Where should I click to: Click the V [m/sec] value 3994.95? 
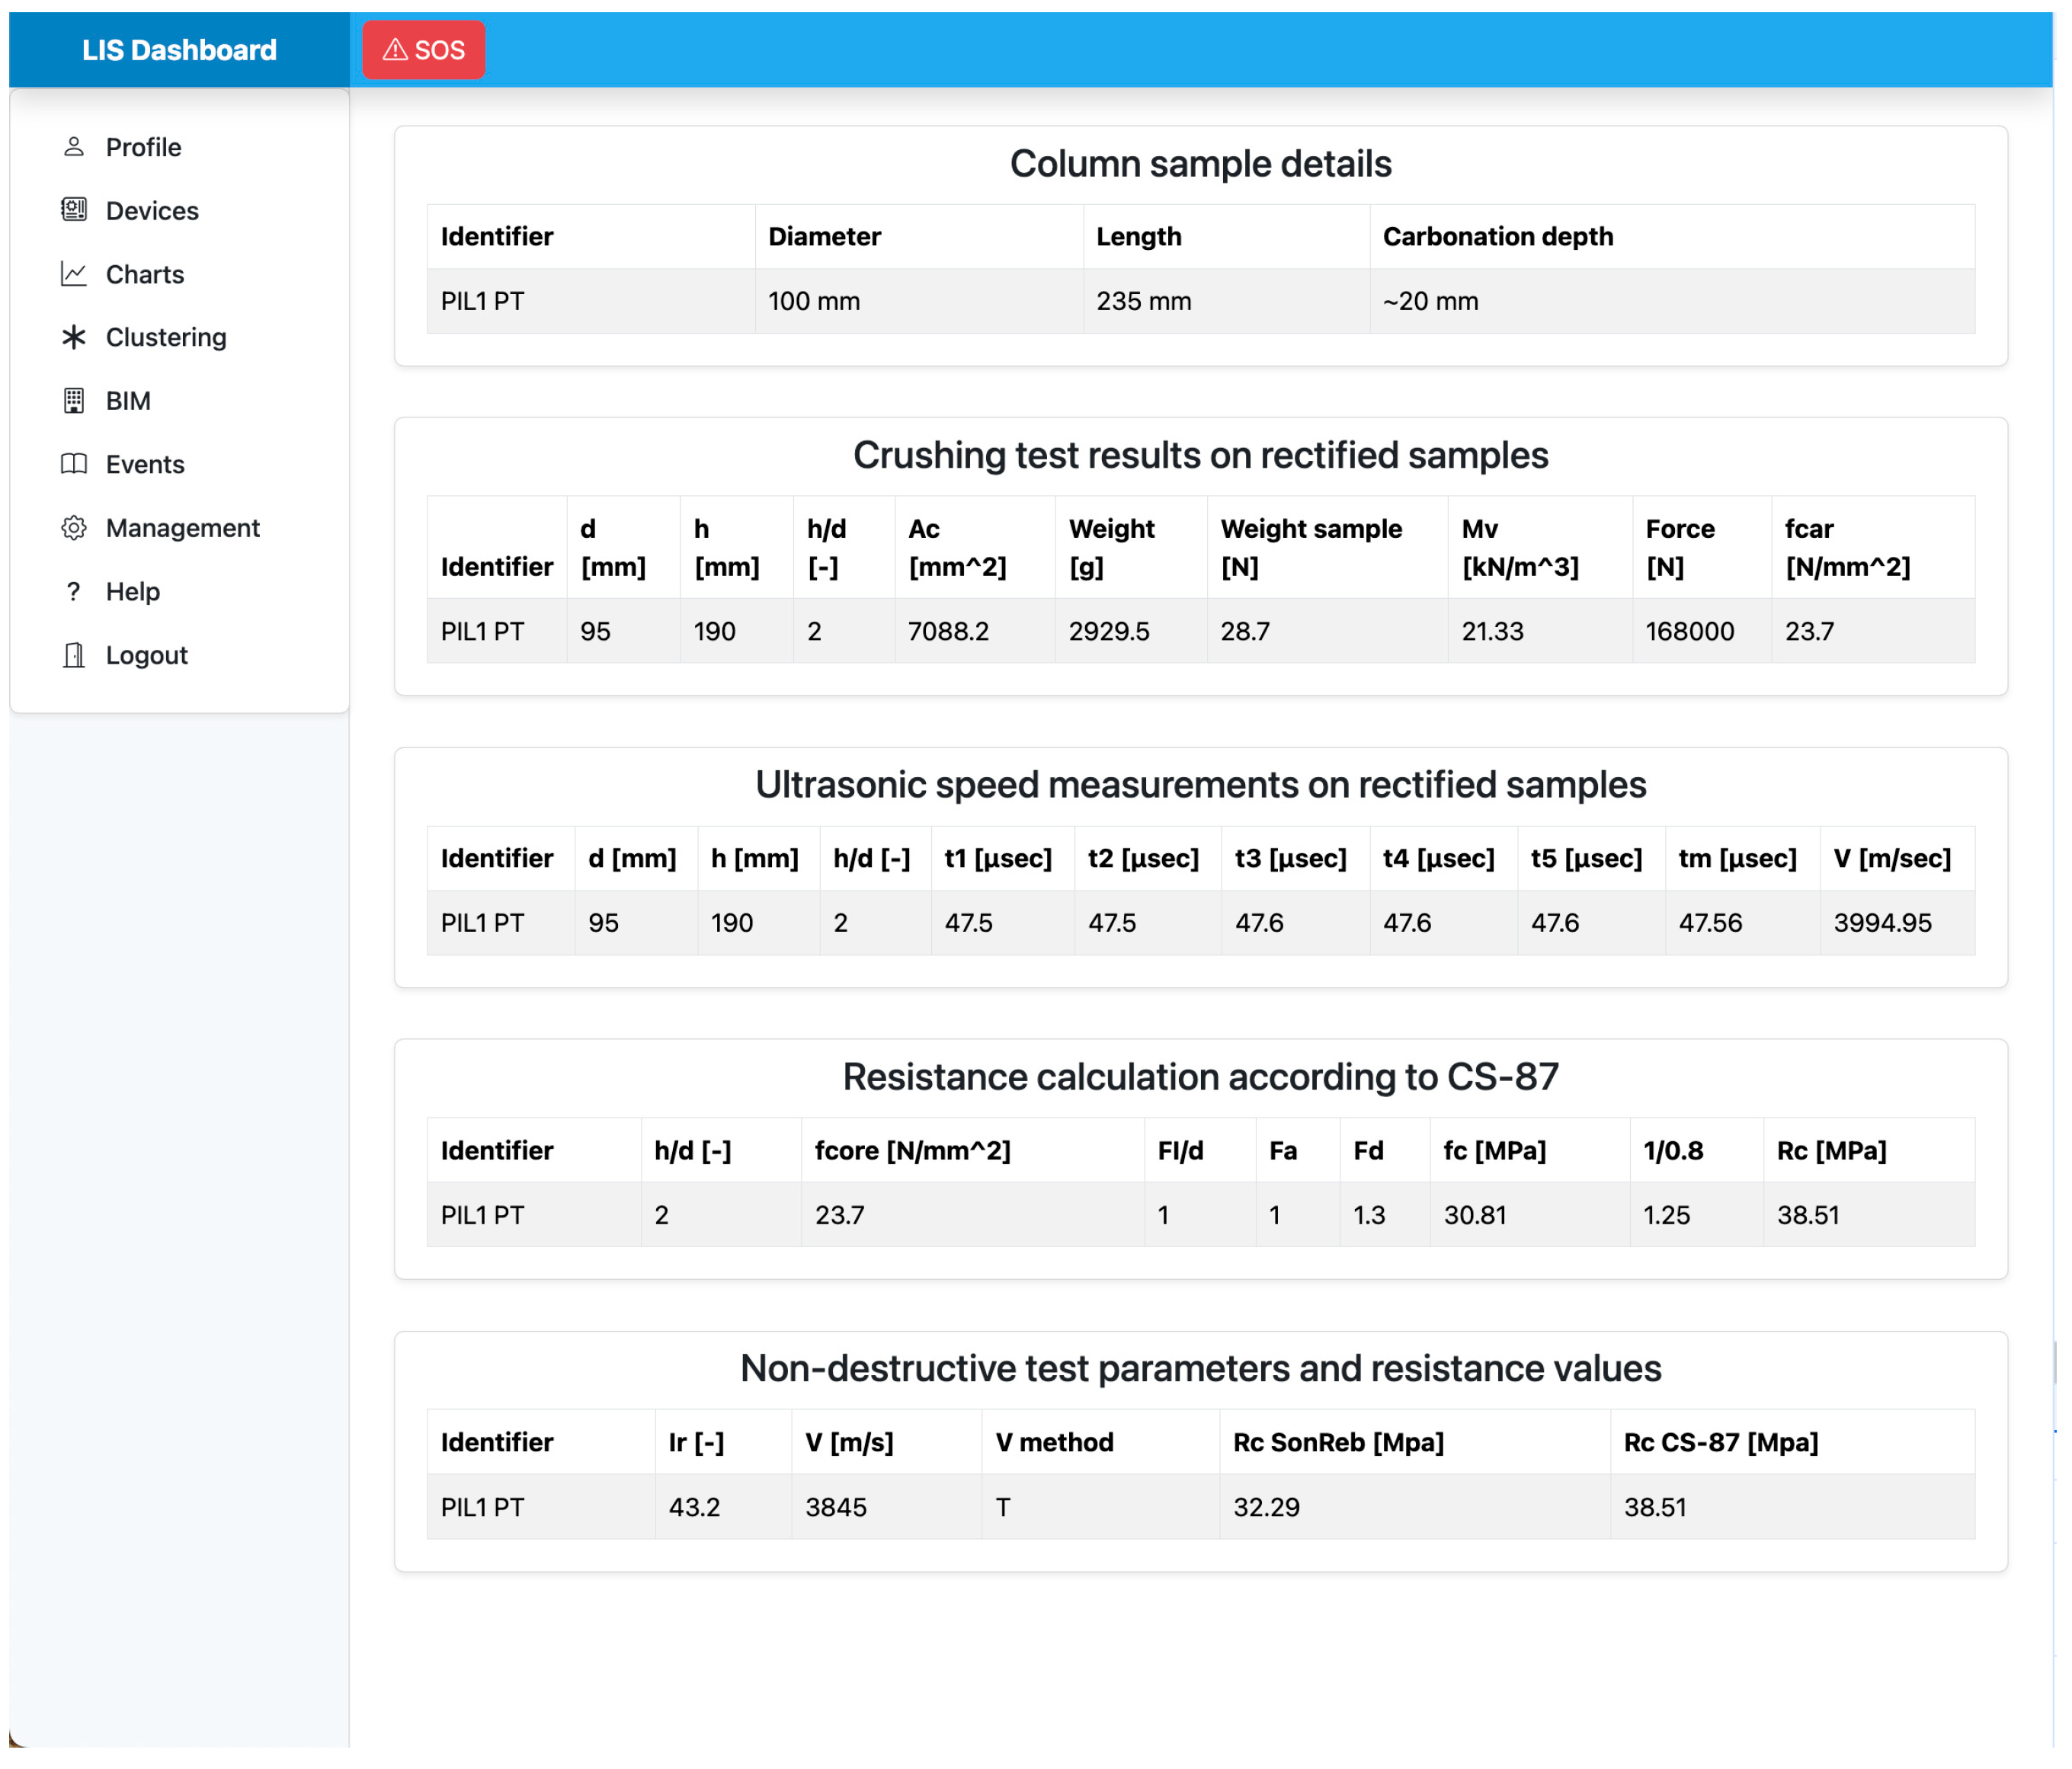click(1882, 922)
